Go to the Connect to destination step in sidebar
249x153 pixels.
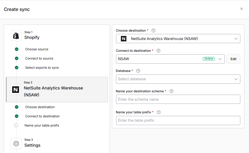(42, 116)
